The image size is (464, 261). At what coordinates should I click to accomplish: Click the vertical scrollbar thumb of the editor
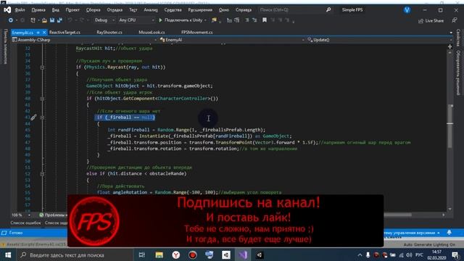click(450, 125)
